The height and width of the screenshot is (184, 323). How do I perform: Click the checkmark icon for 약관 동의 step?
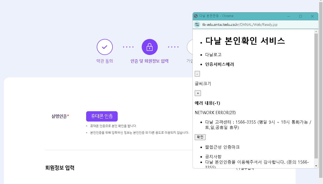104,47
